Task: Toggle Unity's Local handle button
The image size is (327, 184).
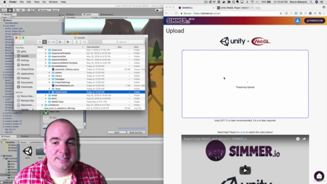Action: 54,10
